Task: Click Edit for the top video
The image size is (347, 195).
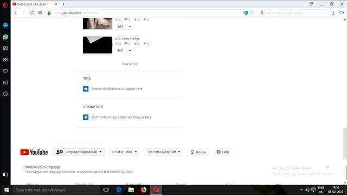Action: point(120,27)
